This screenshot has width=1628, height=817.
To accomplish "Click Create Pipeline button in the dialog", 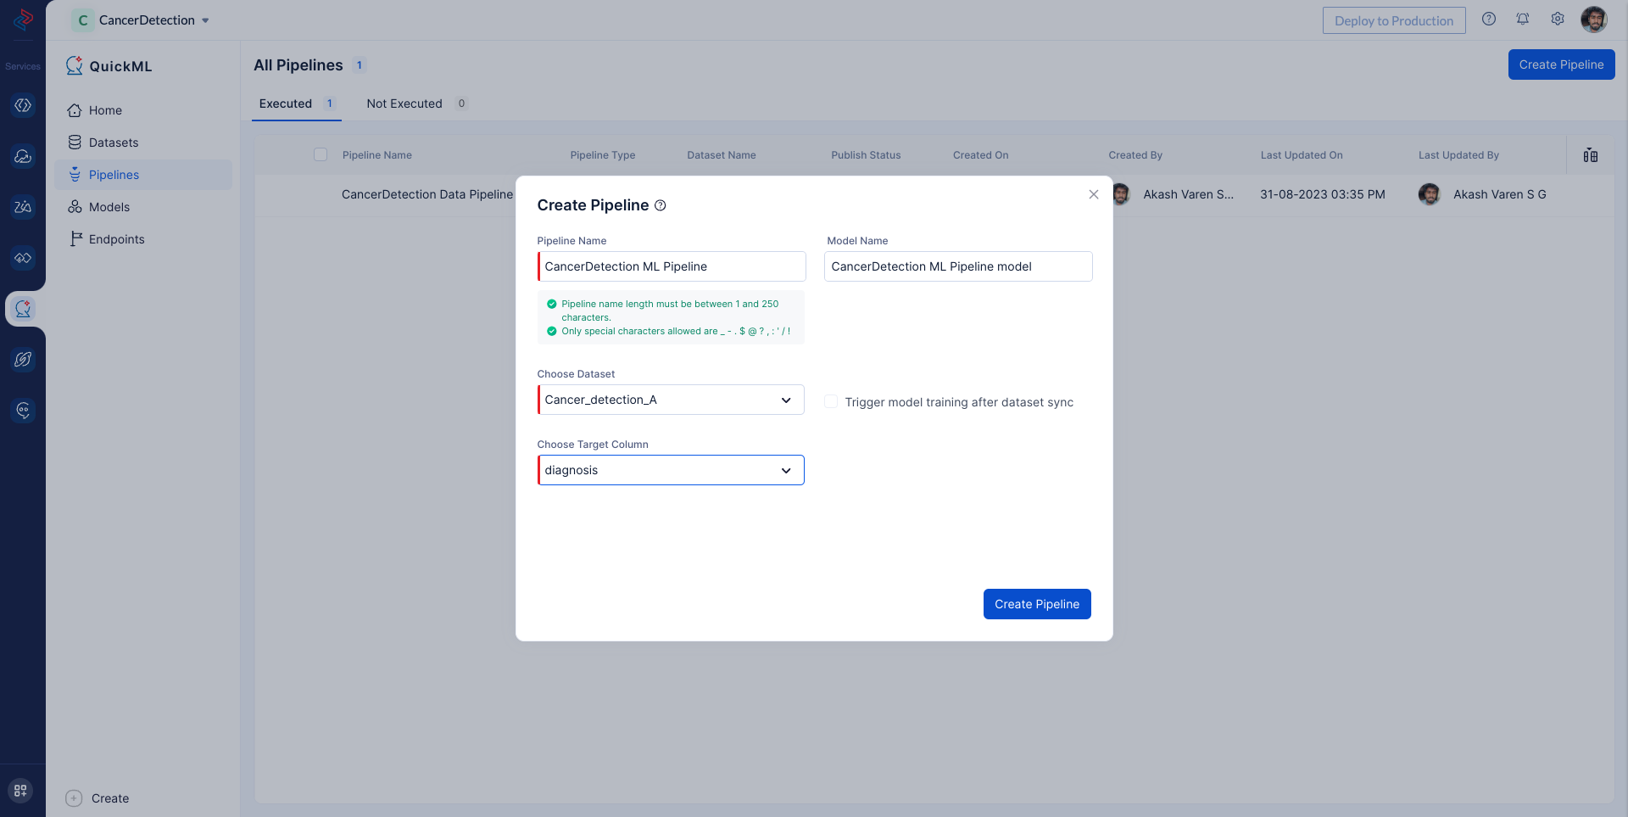I will click(1037, 604).
